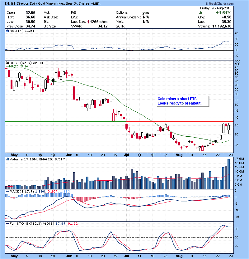
Task: Click the %D value 91.52
Action: (73, 223)
